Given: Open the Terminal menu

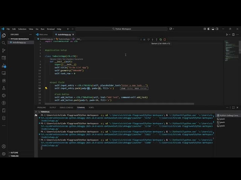Looking at the screenshot, I should (x=51, y=29).
